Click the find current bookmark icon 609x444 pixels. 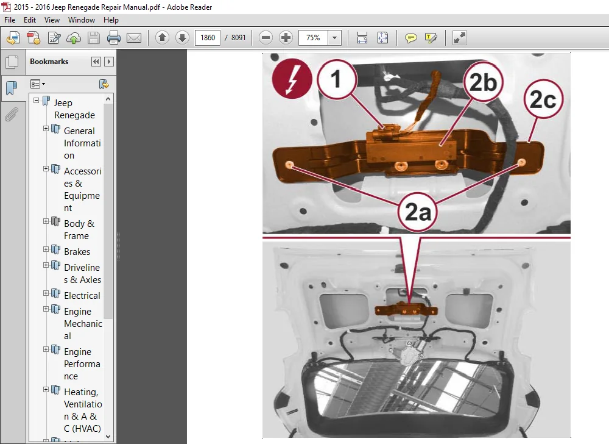pyautogui.click(x=104, y=84)
